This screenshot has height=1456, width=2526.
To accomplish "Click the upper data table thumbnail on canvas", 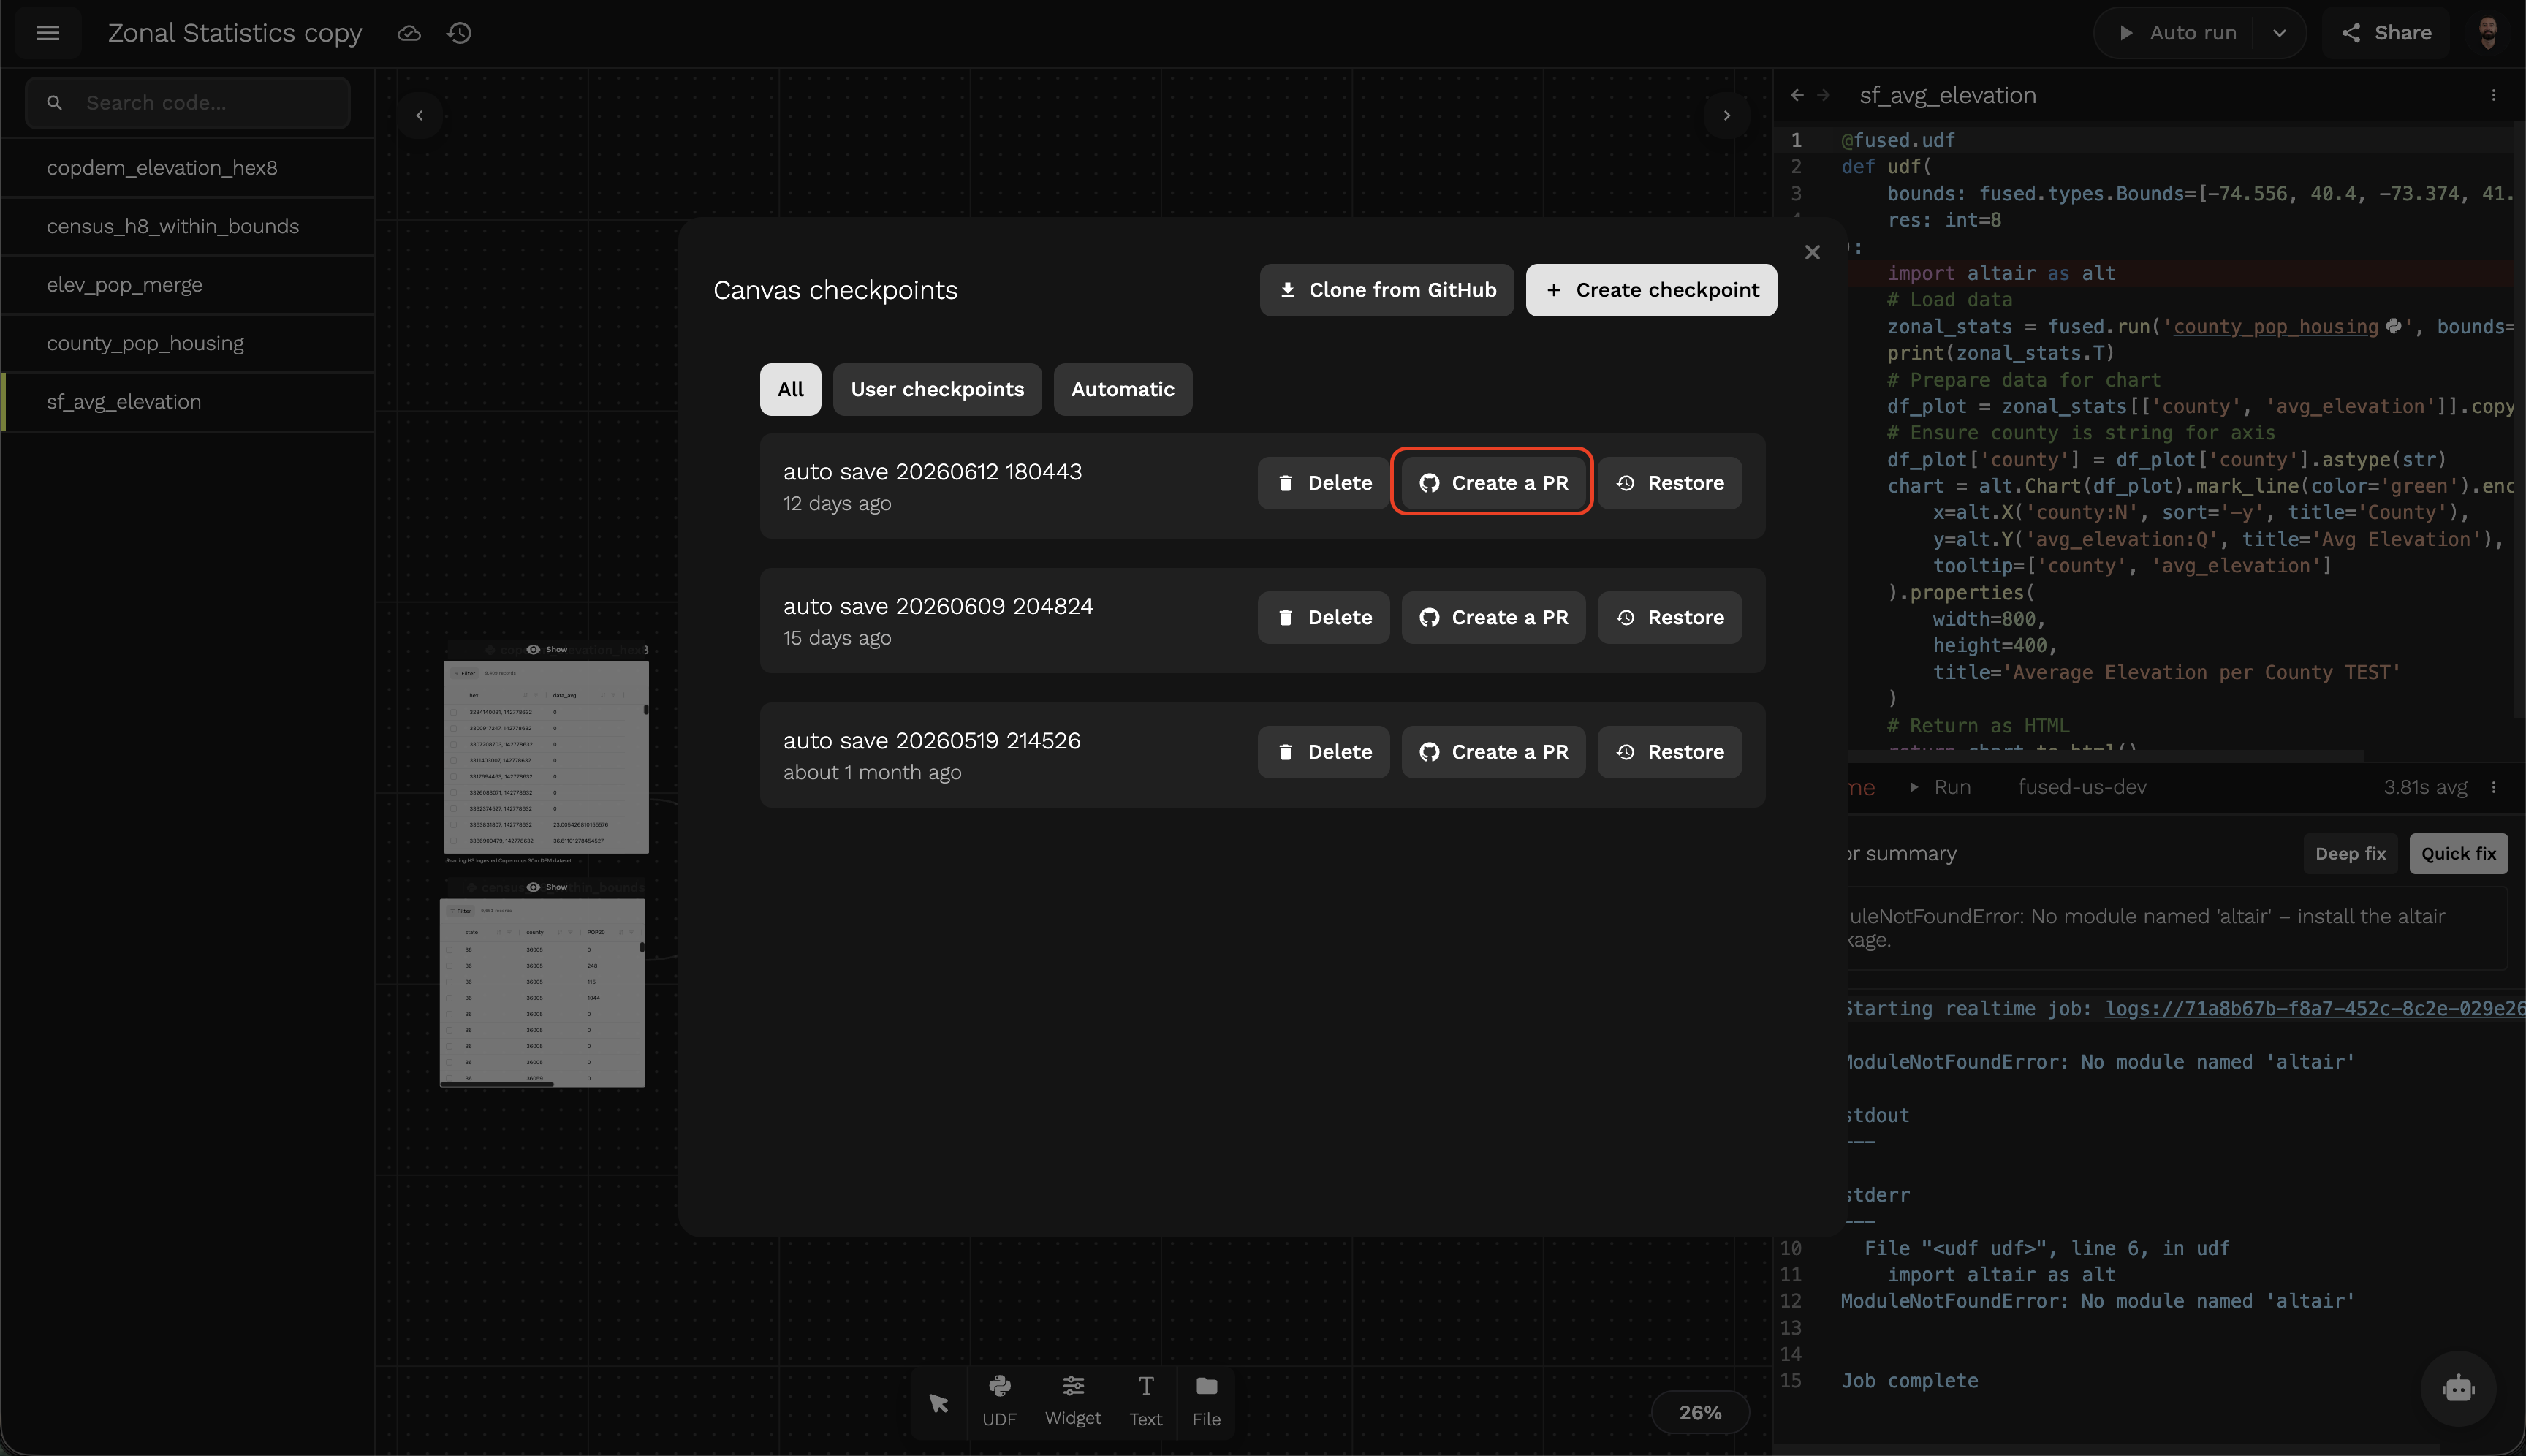I will tap(546, 758).
